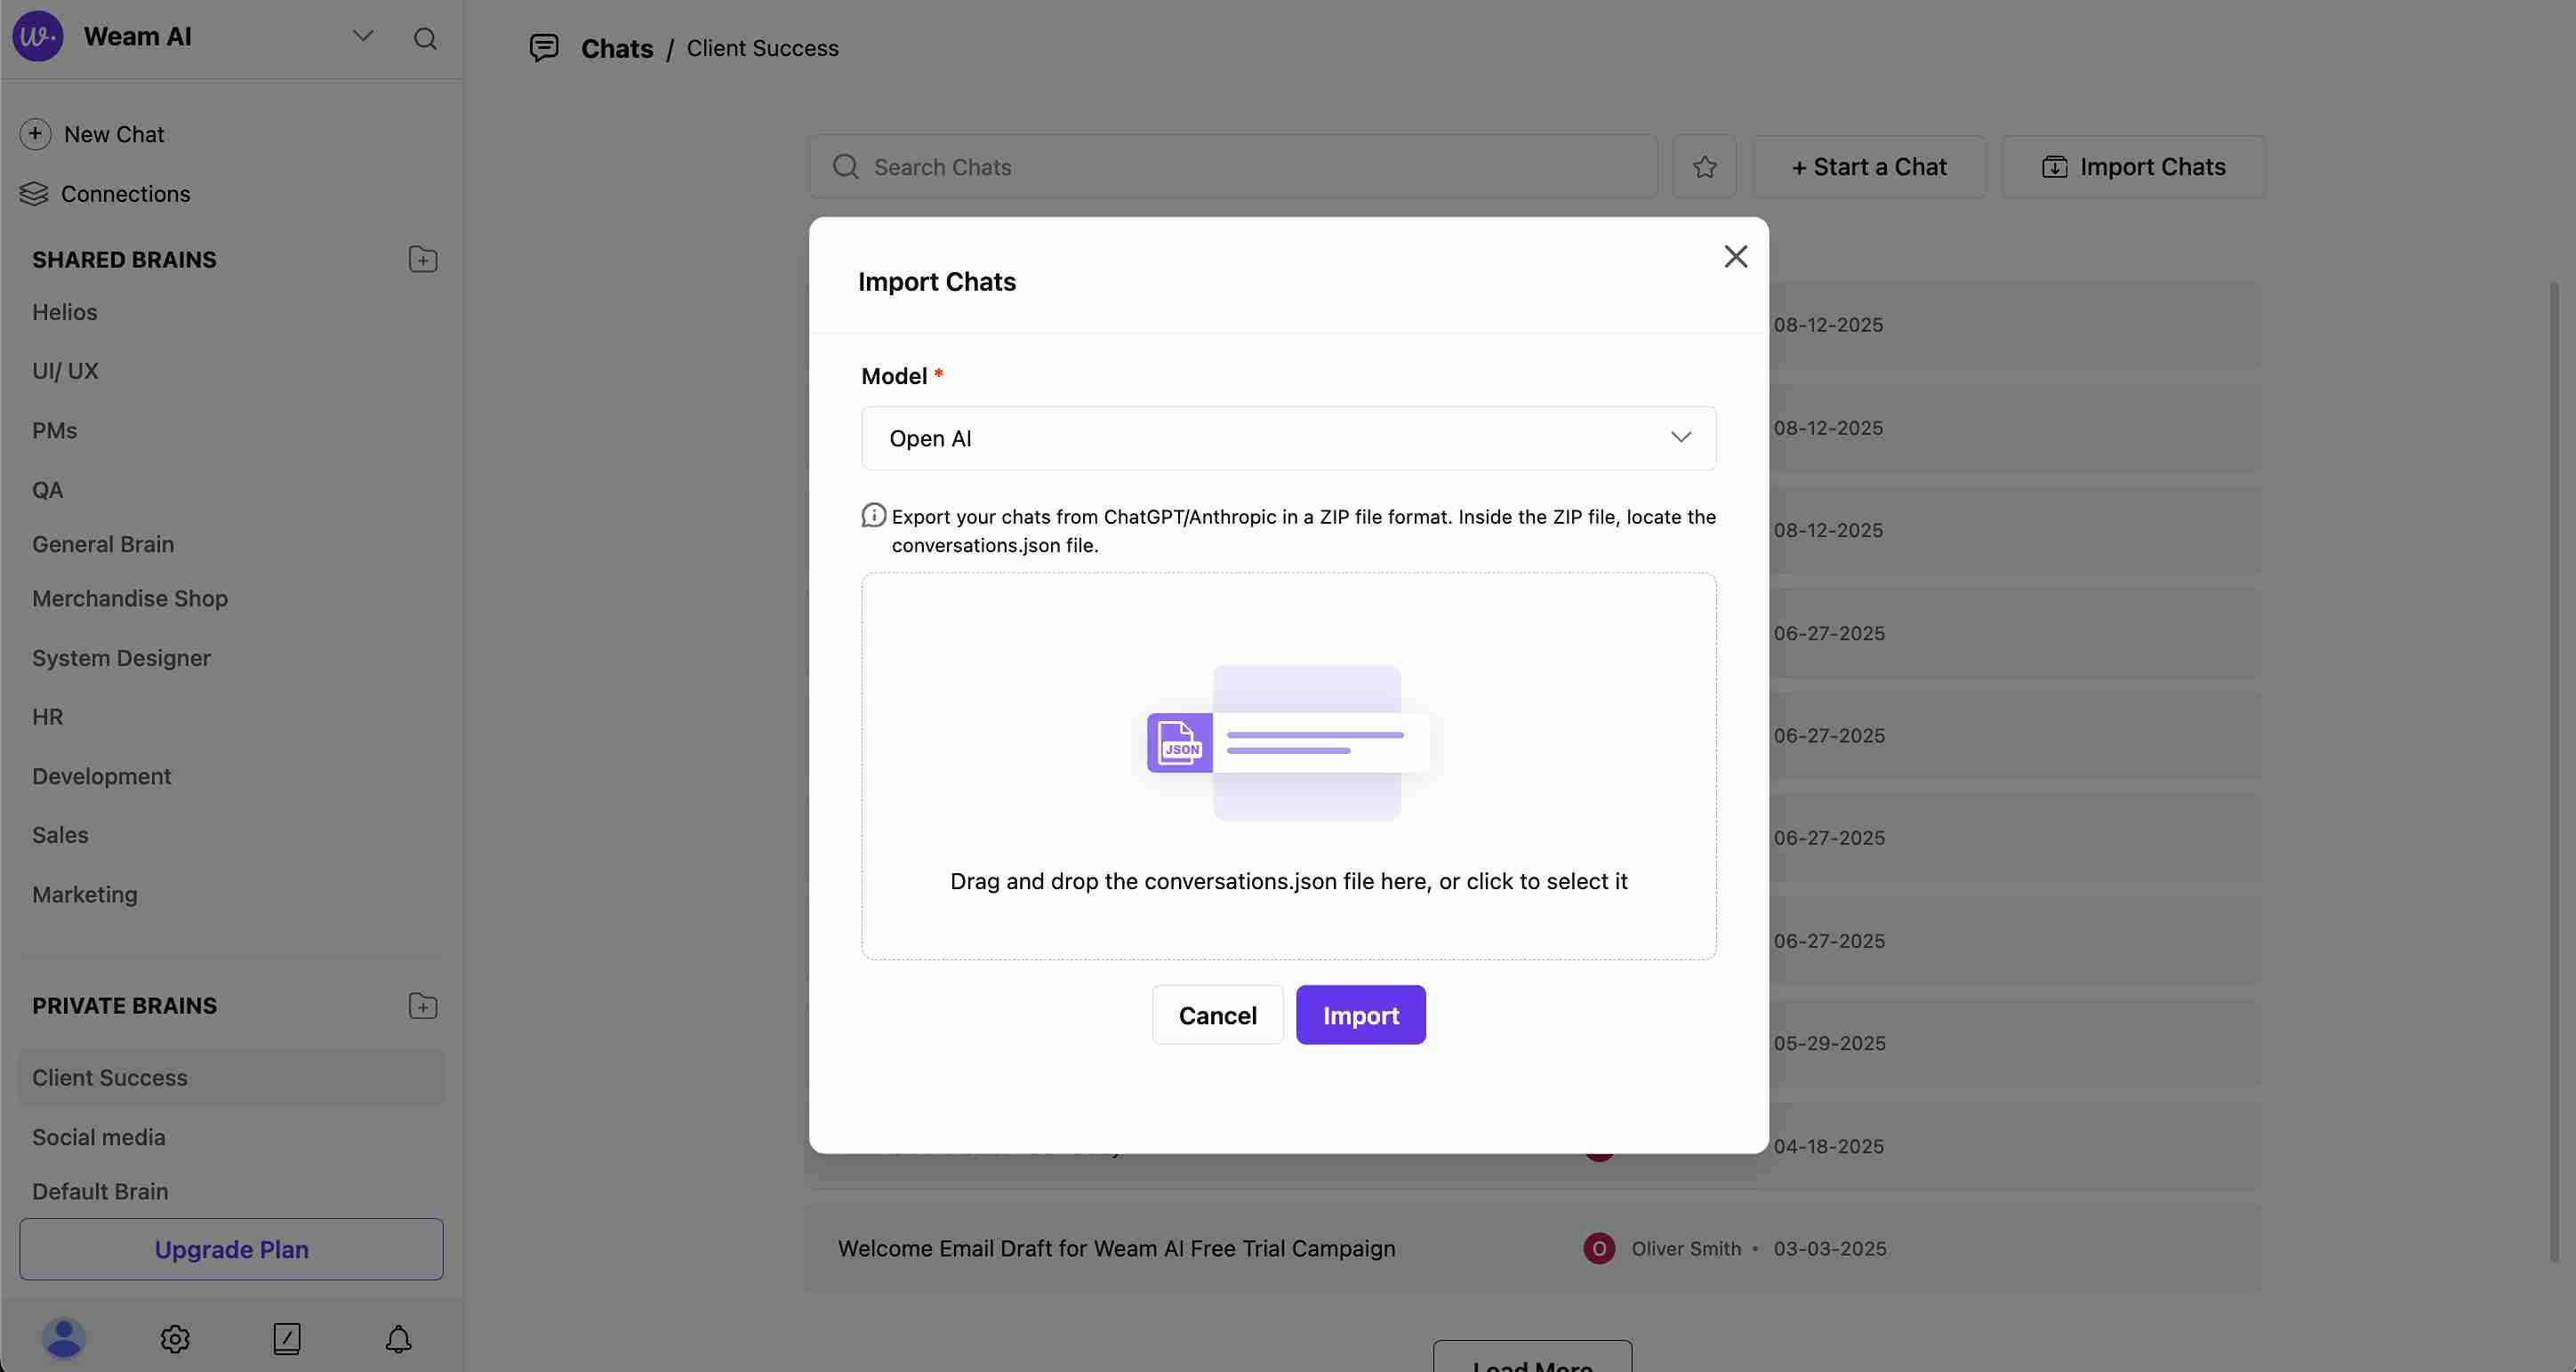
Task: Open the notes icon in bottom bar
Action: pos(287,1338)
